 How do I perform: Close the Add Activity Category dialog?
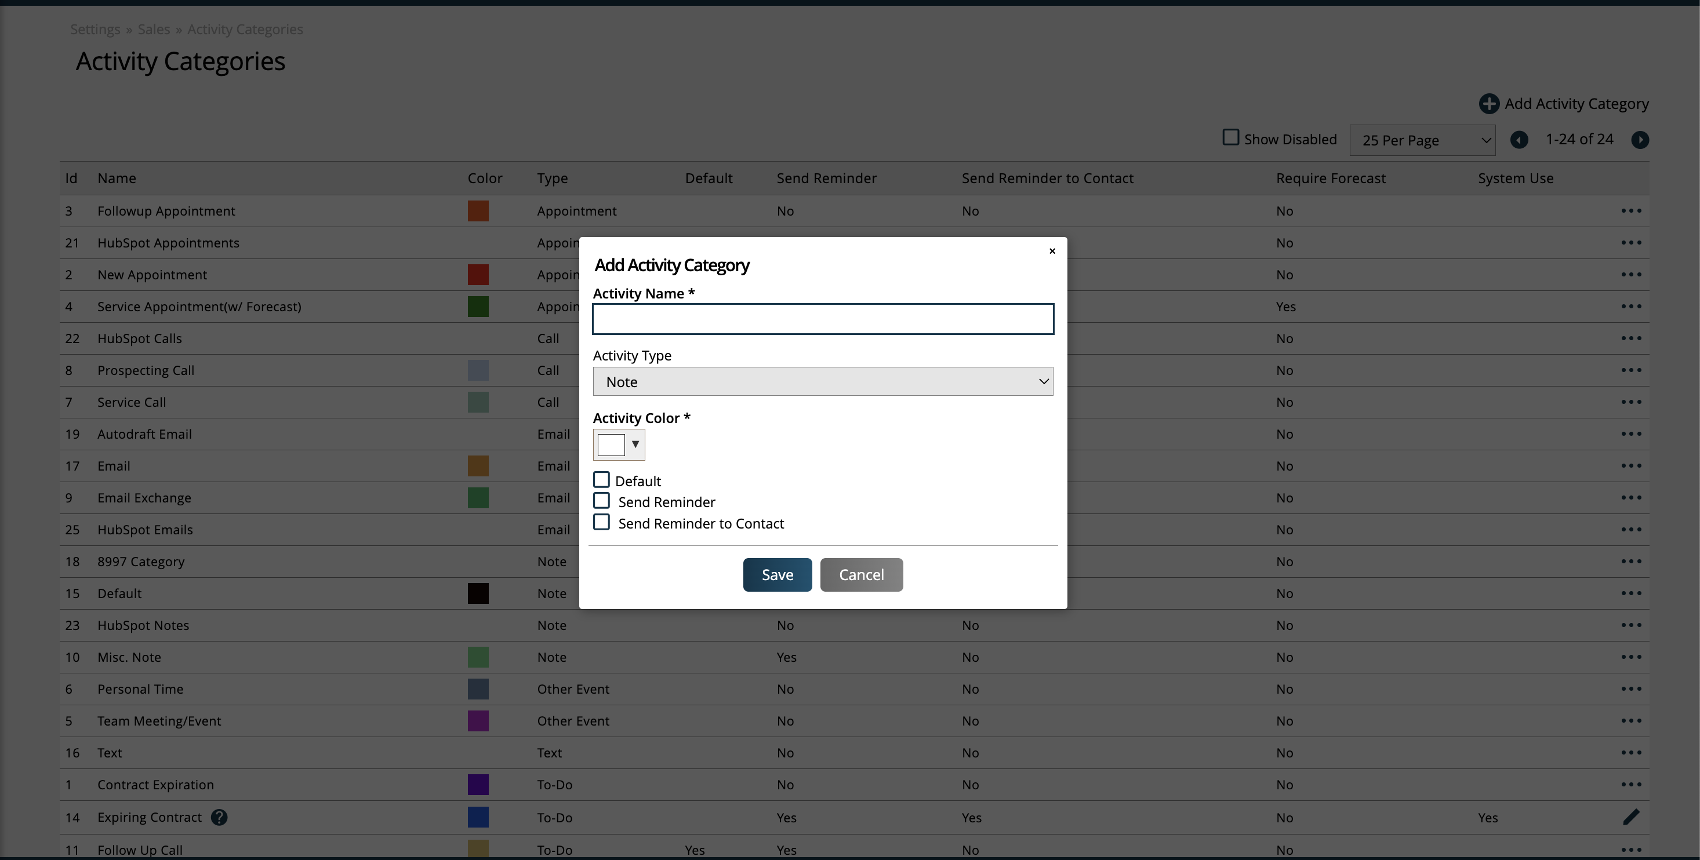pos(1052,252)
